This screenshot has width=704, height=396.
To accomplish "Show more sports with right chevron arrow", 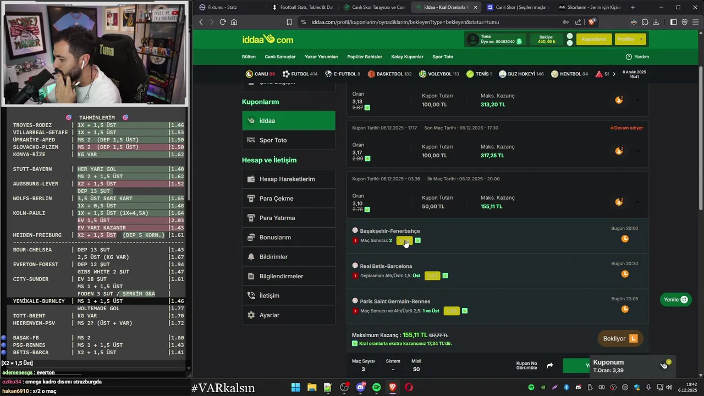I will pos(614,74).
